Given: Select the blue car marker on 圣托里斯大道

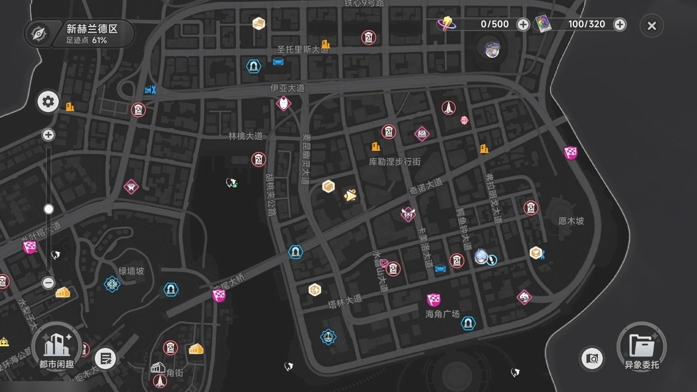Looking at the screenshot, I should (278, 62).
